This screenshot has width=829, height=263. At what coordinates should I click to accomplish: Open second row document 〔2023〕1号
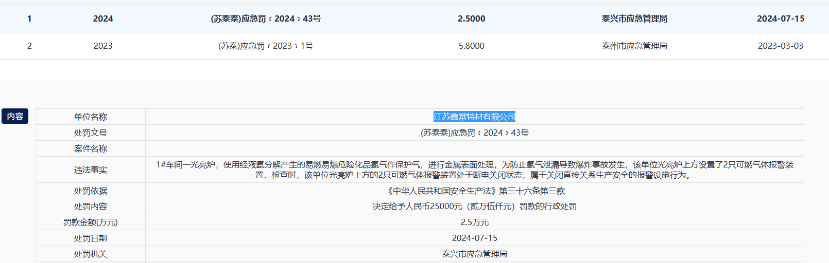pyautogui.click(x=266, y=46)
